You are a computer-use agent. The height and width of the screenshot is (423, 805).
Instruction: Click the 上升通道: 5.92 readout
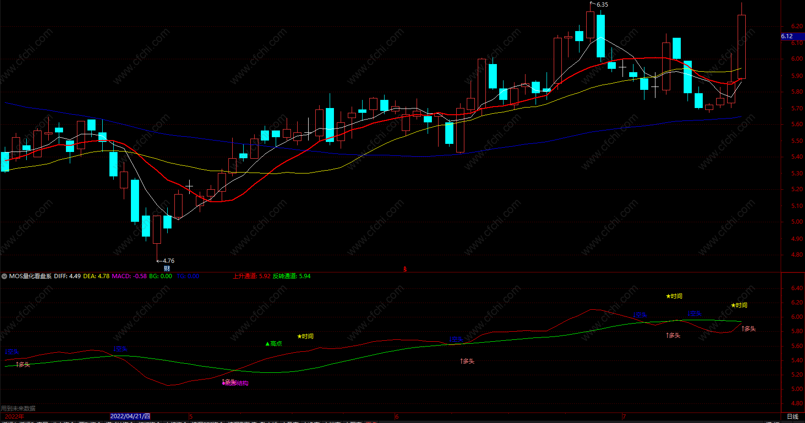pyautogui.click(x=252, y=276)
